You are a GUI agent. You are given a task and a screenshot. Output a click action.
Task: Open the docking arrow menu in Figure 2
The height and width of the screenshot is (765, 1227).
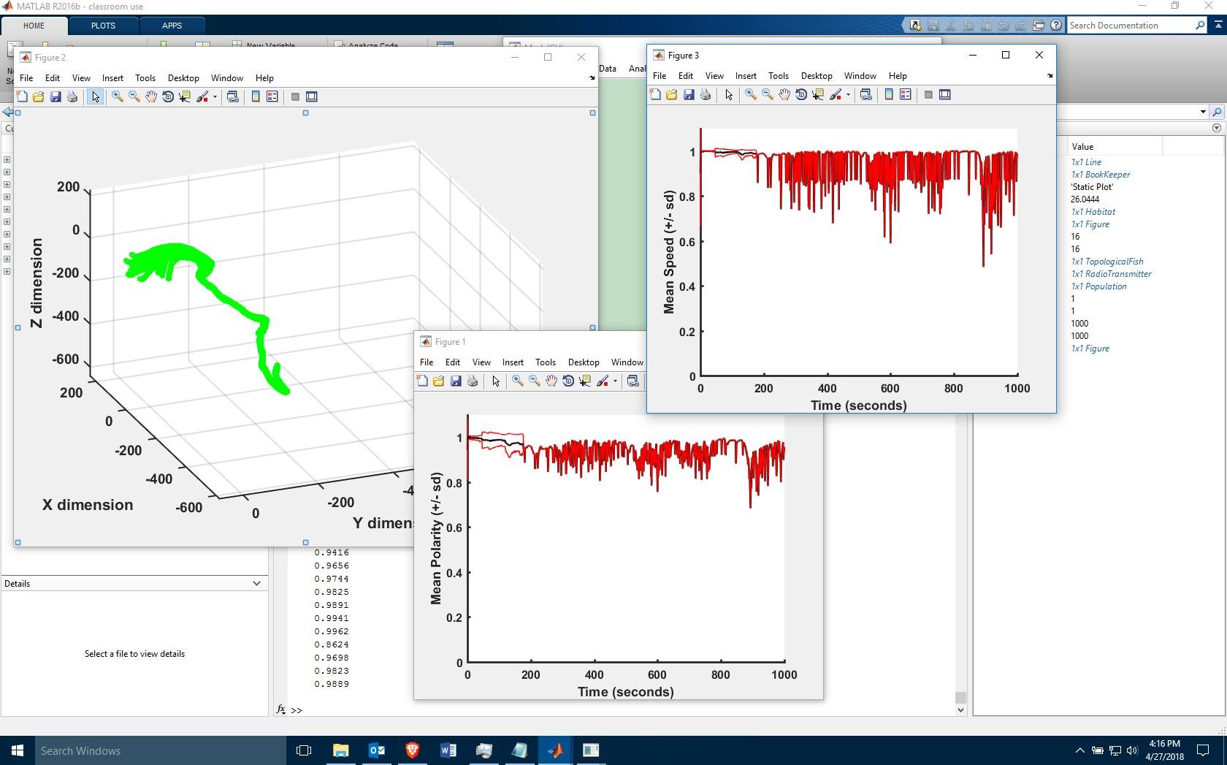click(592, 78)
